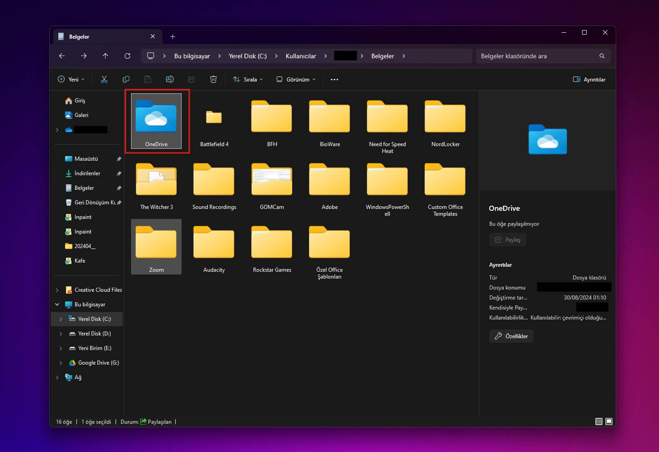Click the Cut scissors icon
659x452 pixels.
104,79
